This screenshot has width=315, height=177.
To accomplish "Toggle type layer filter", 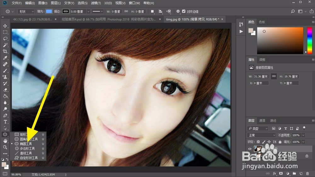I will point(285,128).
